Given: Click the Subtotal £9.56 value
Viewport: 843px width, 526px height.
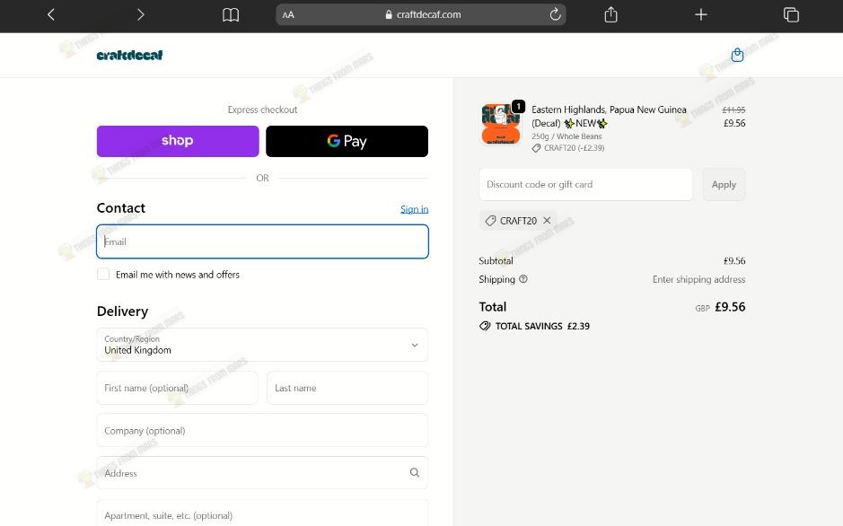Looking at the screenshot, I should point(734,260).
